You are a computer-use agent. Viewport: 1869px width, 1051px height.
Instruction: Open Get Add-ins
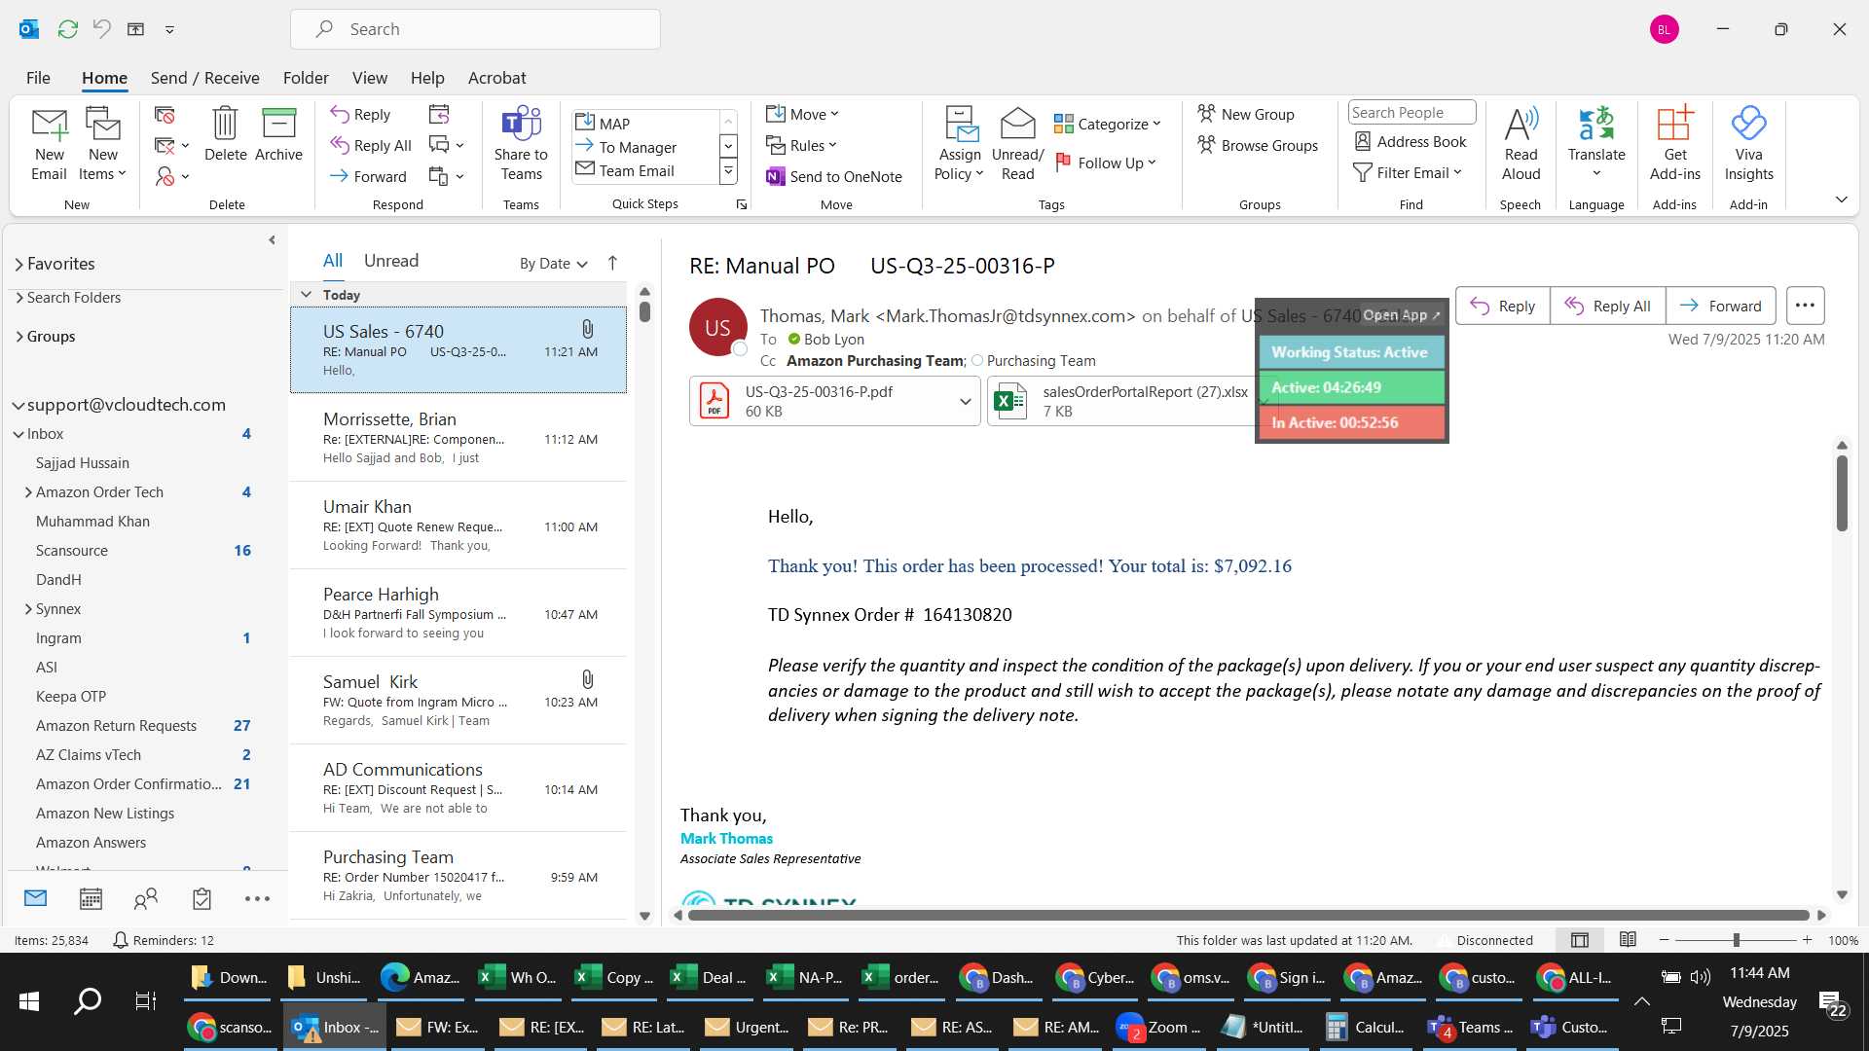1674,144
